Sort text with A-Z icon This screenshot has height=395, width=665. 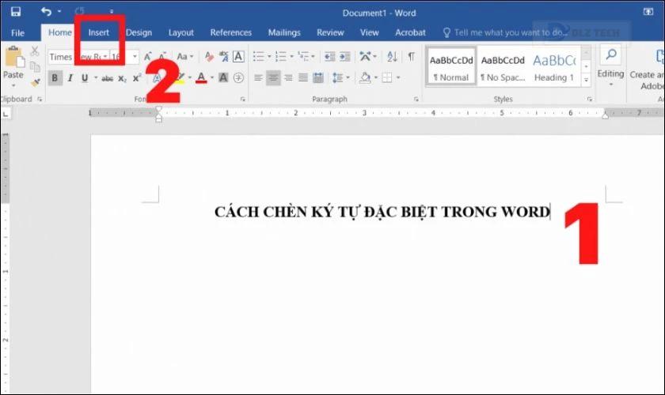pyautogui.click(x=393, y=56)
